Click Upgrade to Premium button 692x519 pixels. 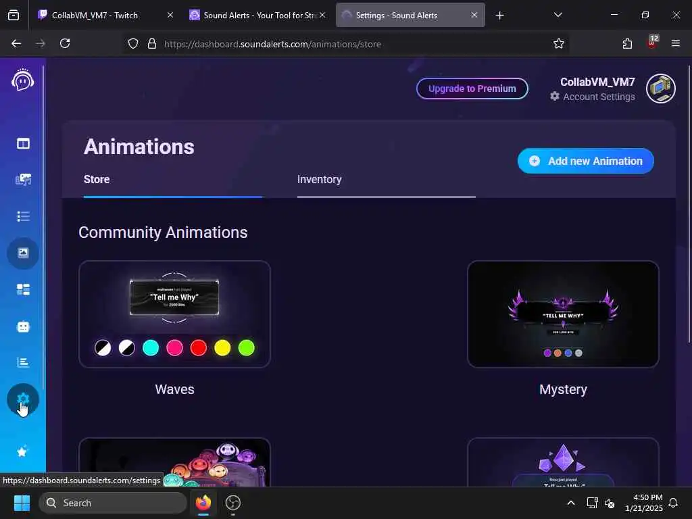472,89
